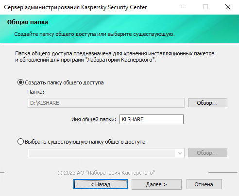Viewport: 239px width, 196px height.
Task: Click the description text about хранения инсталляционных пакетов
Action: (115, 57)
